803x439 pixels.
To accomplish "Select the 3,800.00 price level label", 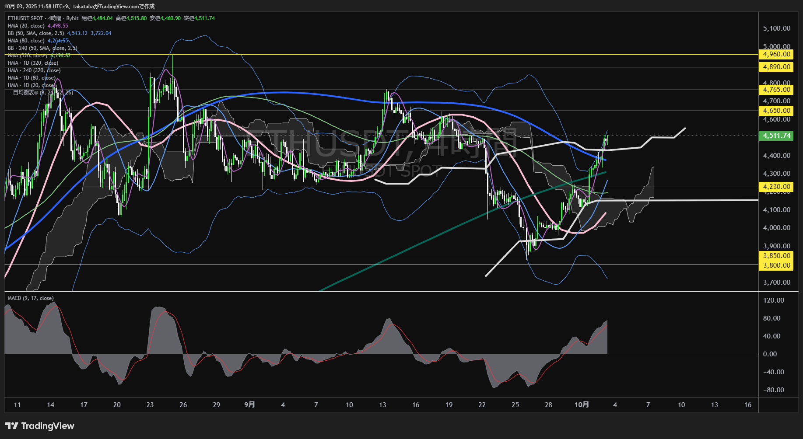I will 776,265.
